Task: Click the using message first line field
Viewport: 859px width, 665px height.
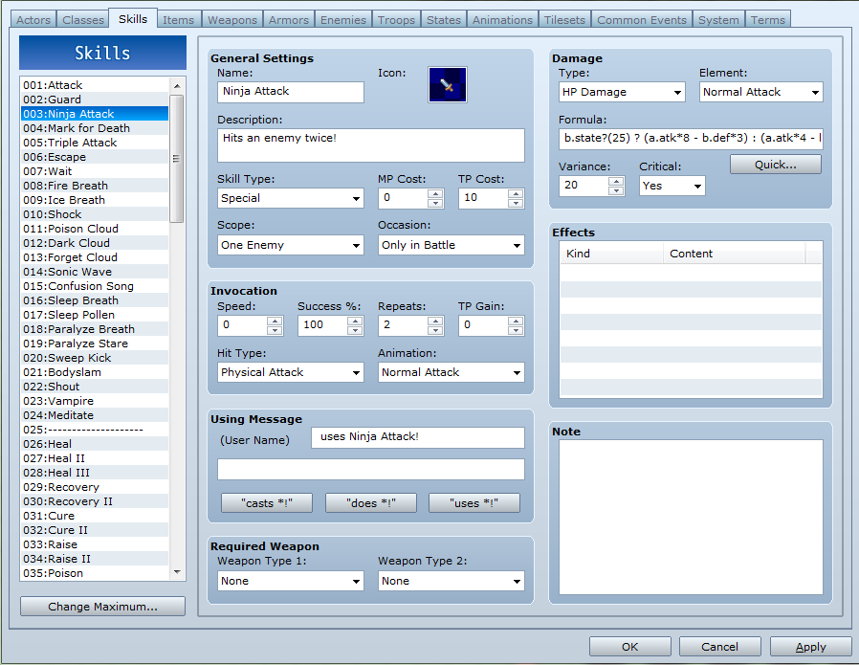Action: point(417,437)
